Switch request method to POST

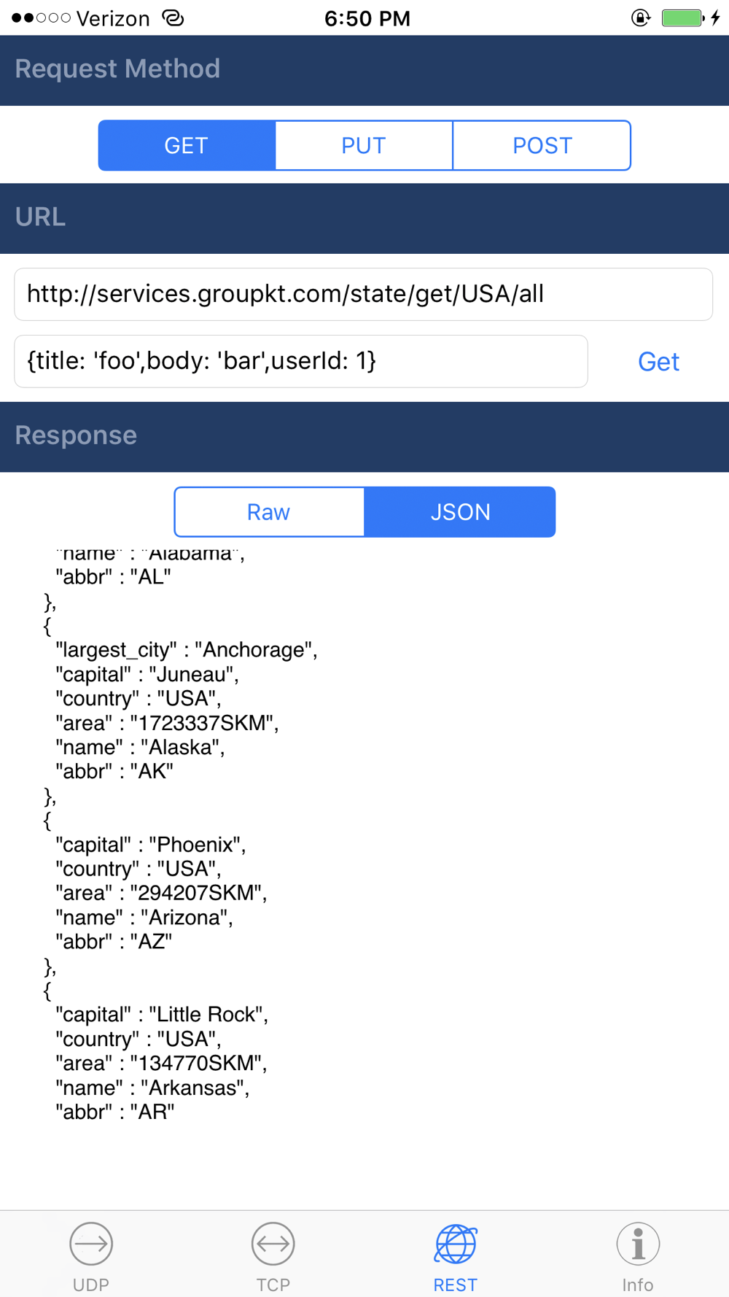(542, 145)
